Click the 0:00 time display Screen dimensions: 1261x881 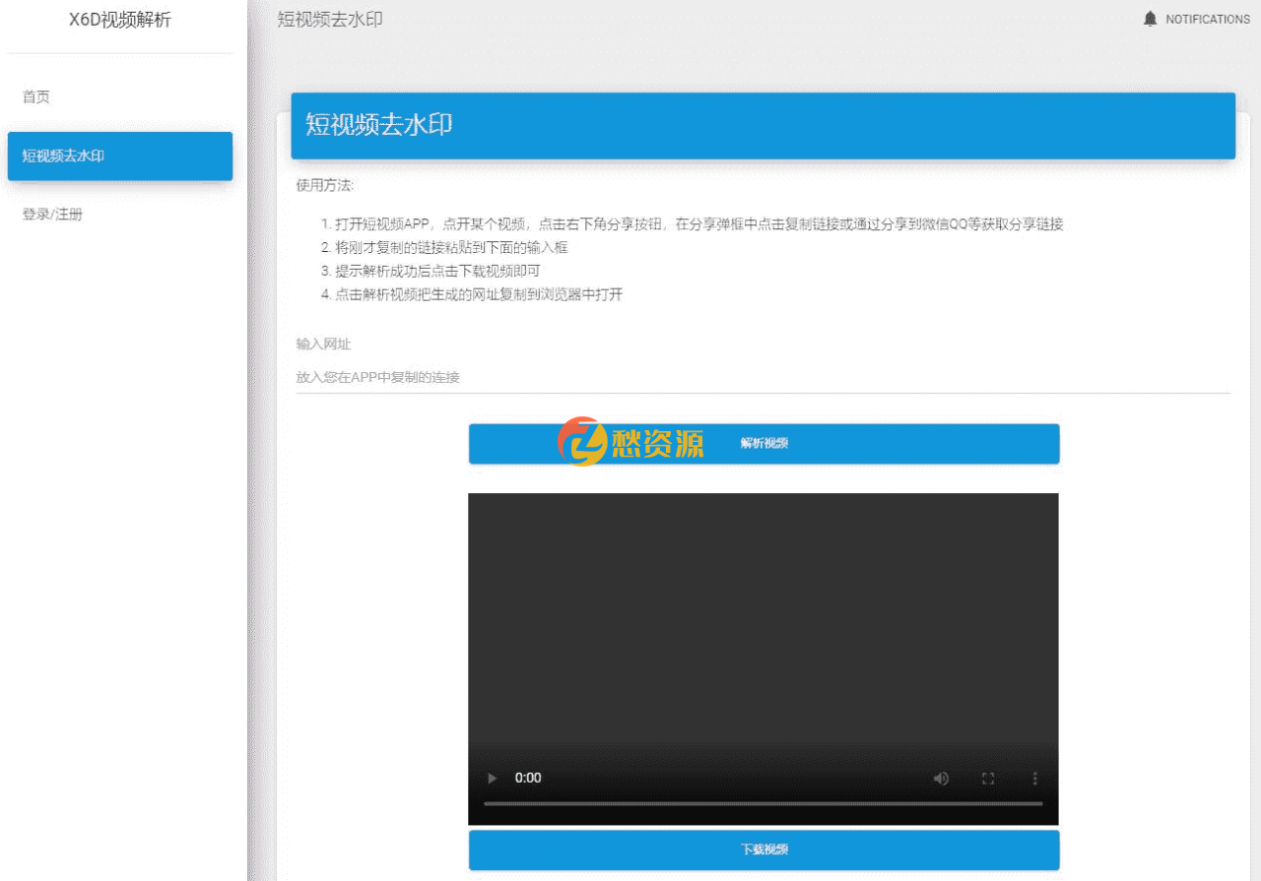coord(527,778)
